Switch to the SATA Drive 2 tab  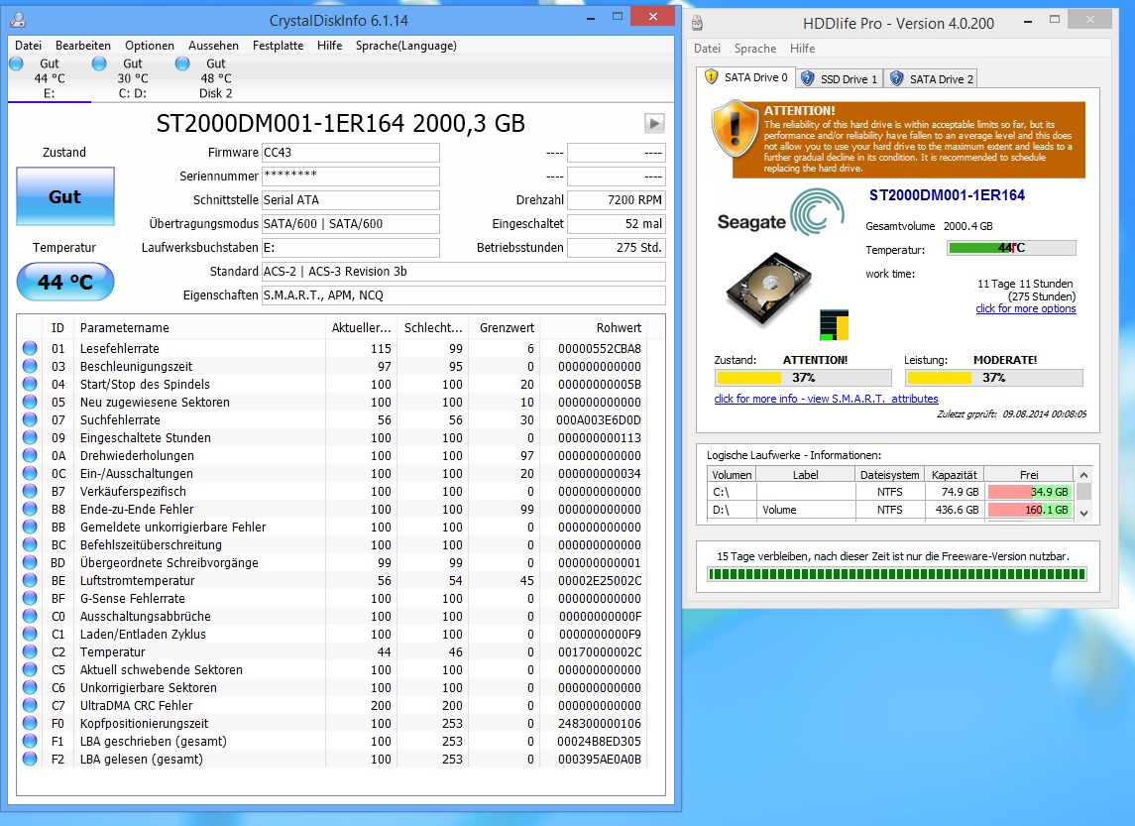coord(931,79)
